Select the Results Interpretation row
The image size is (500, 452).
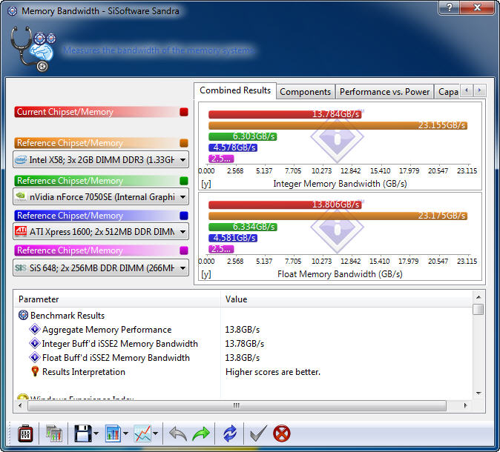[77, 372]
